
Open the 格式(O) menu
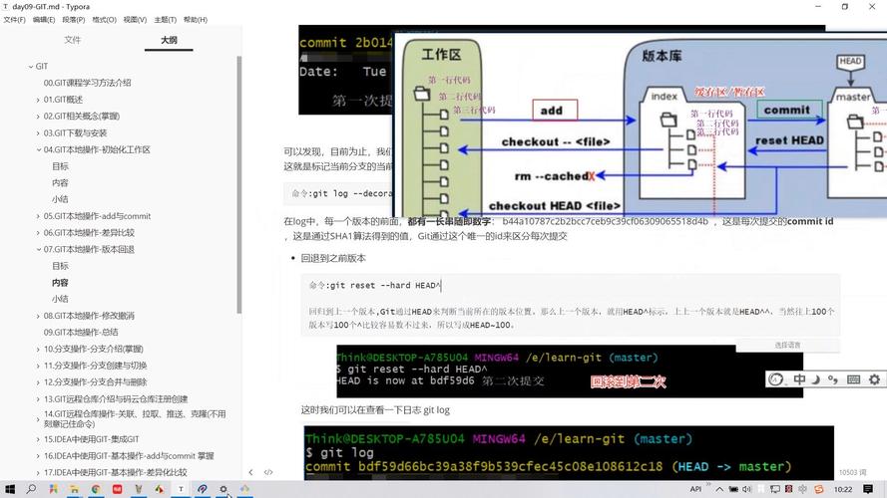104,20
